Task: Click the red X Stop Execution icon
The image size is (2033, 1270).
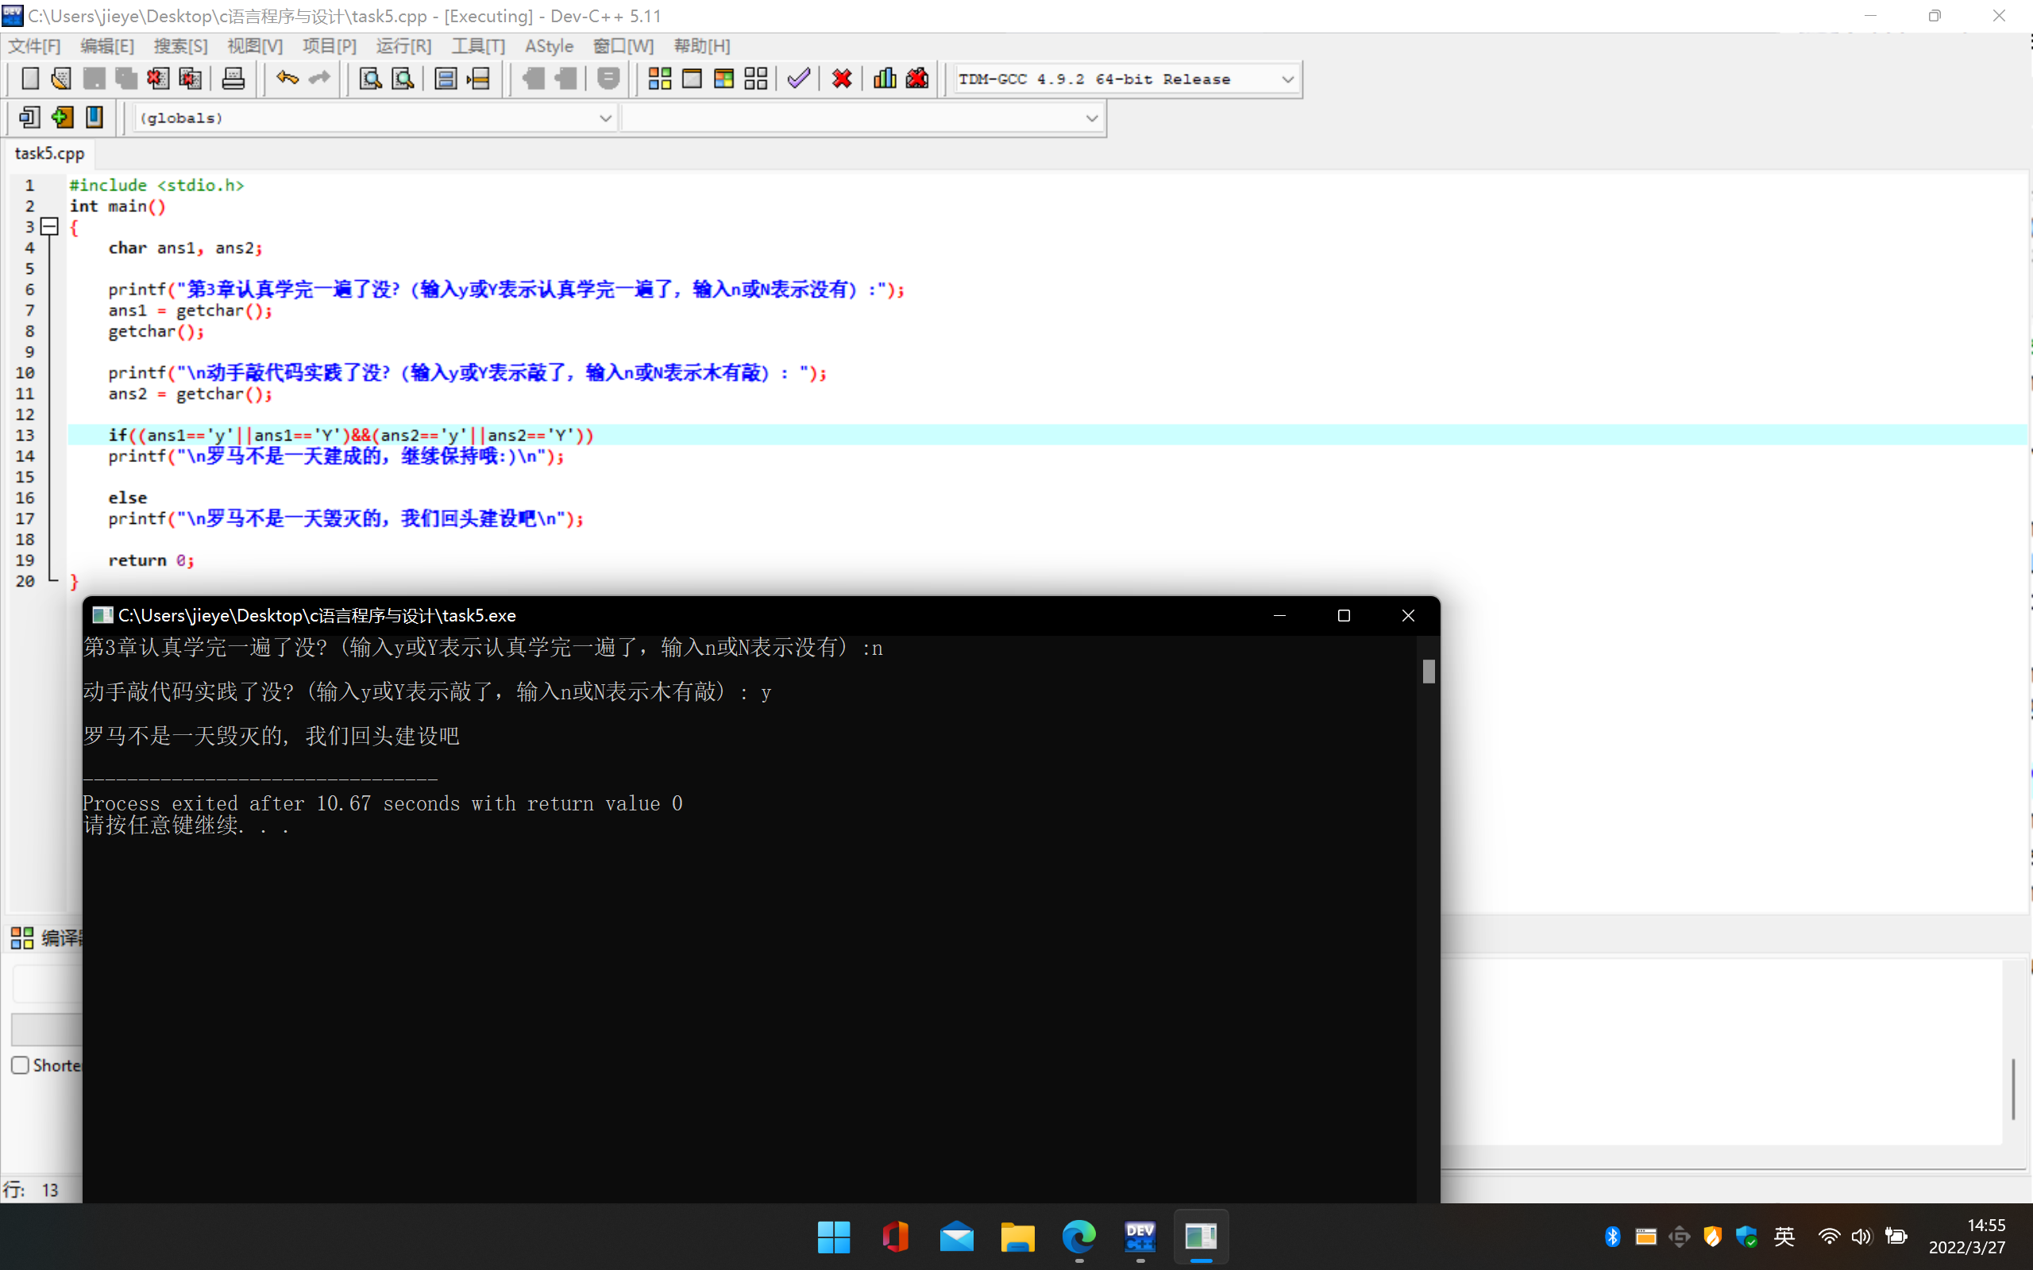Action: click(842, 79)
